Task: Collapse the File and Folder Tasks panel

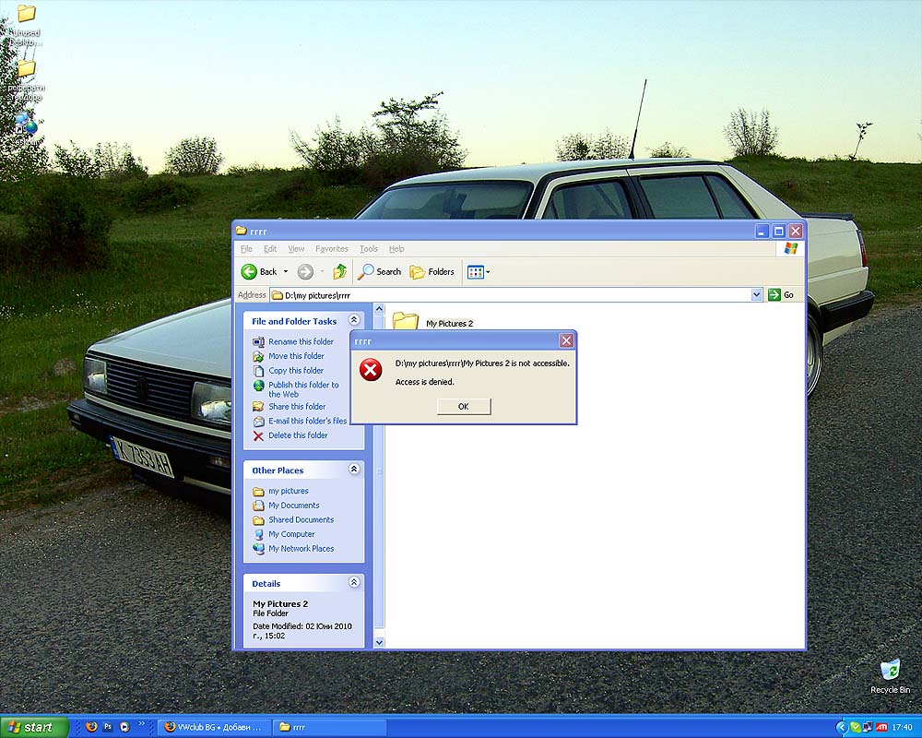Action: click(x=354, y=320)
